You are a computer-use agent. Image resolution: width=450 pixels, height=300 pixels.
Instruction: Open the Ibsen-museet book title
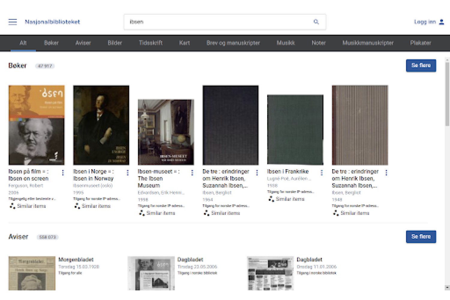coord(159,178)
